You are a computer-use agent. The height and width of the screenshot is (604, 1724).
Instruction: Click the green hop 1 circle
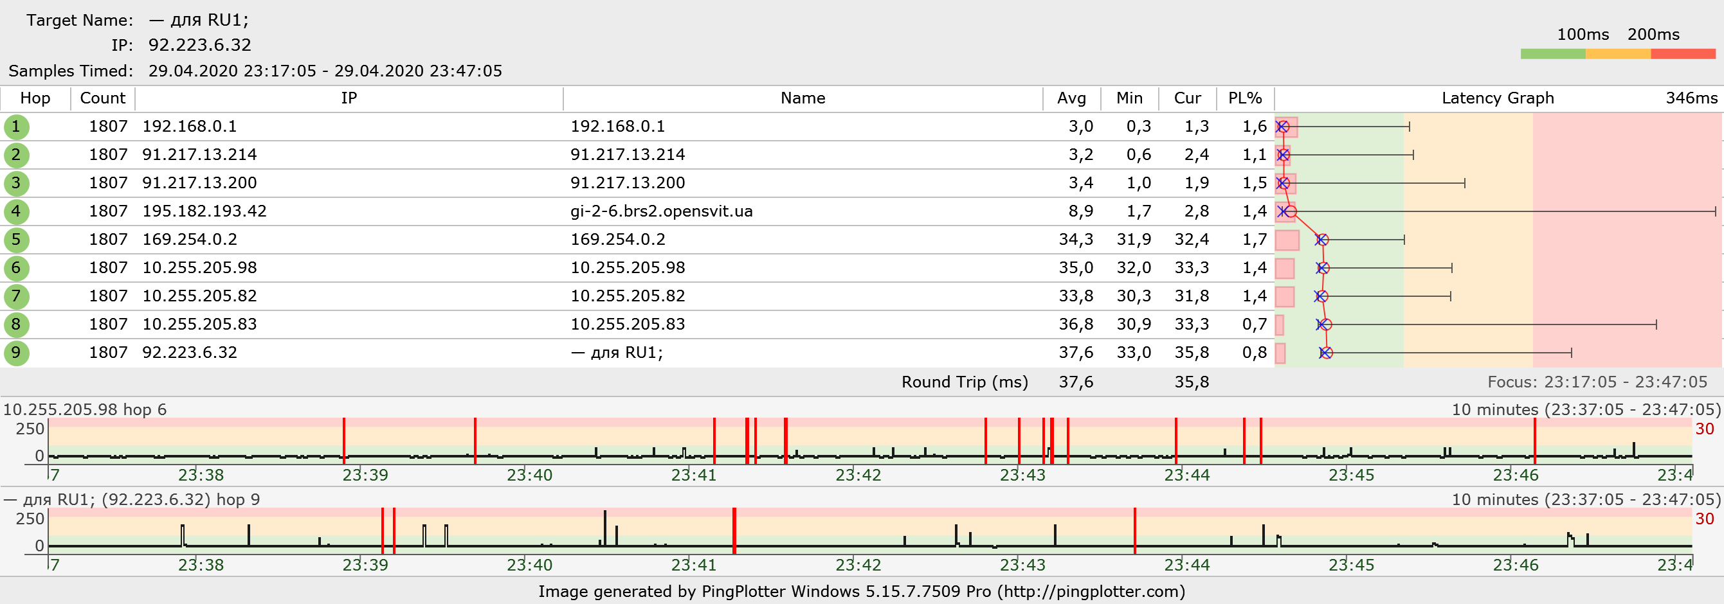pyautogui.click(x=16, y=127)
